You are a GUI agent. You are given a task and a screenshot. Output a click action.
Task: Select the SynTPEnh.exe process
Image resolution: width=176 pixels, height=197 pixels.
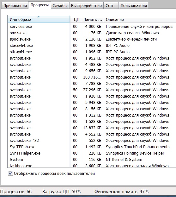coord(92,147)
